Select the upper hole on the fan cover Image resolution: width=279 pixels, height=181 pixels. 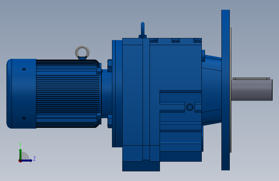pos(24,69)
